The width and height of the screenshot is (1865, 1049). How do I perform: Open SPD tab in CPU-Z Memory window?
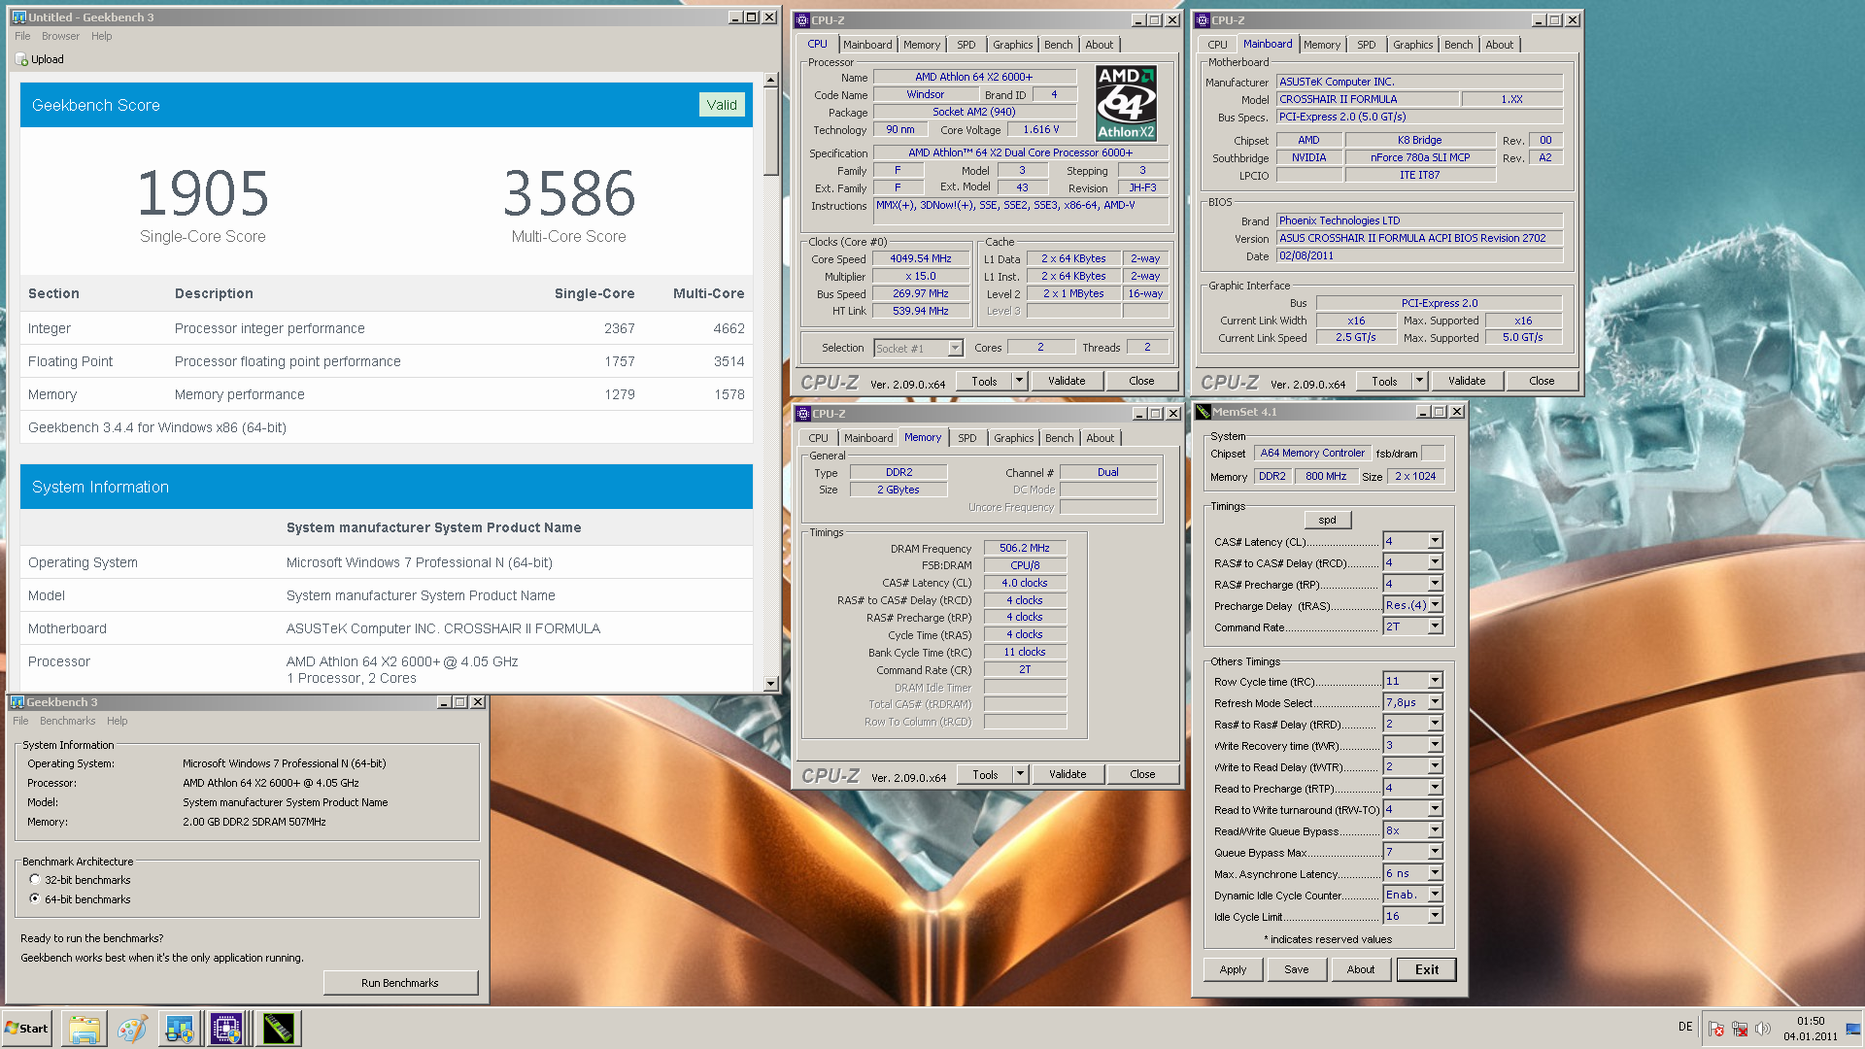coord(966,438)
